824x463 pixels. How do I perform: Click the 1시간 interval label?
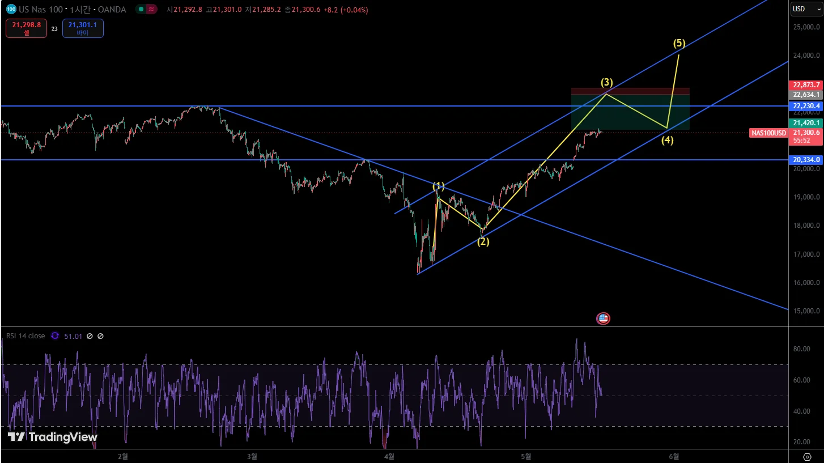click(80, 10)
